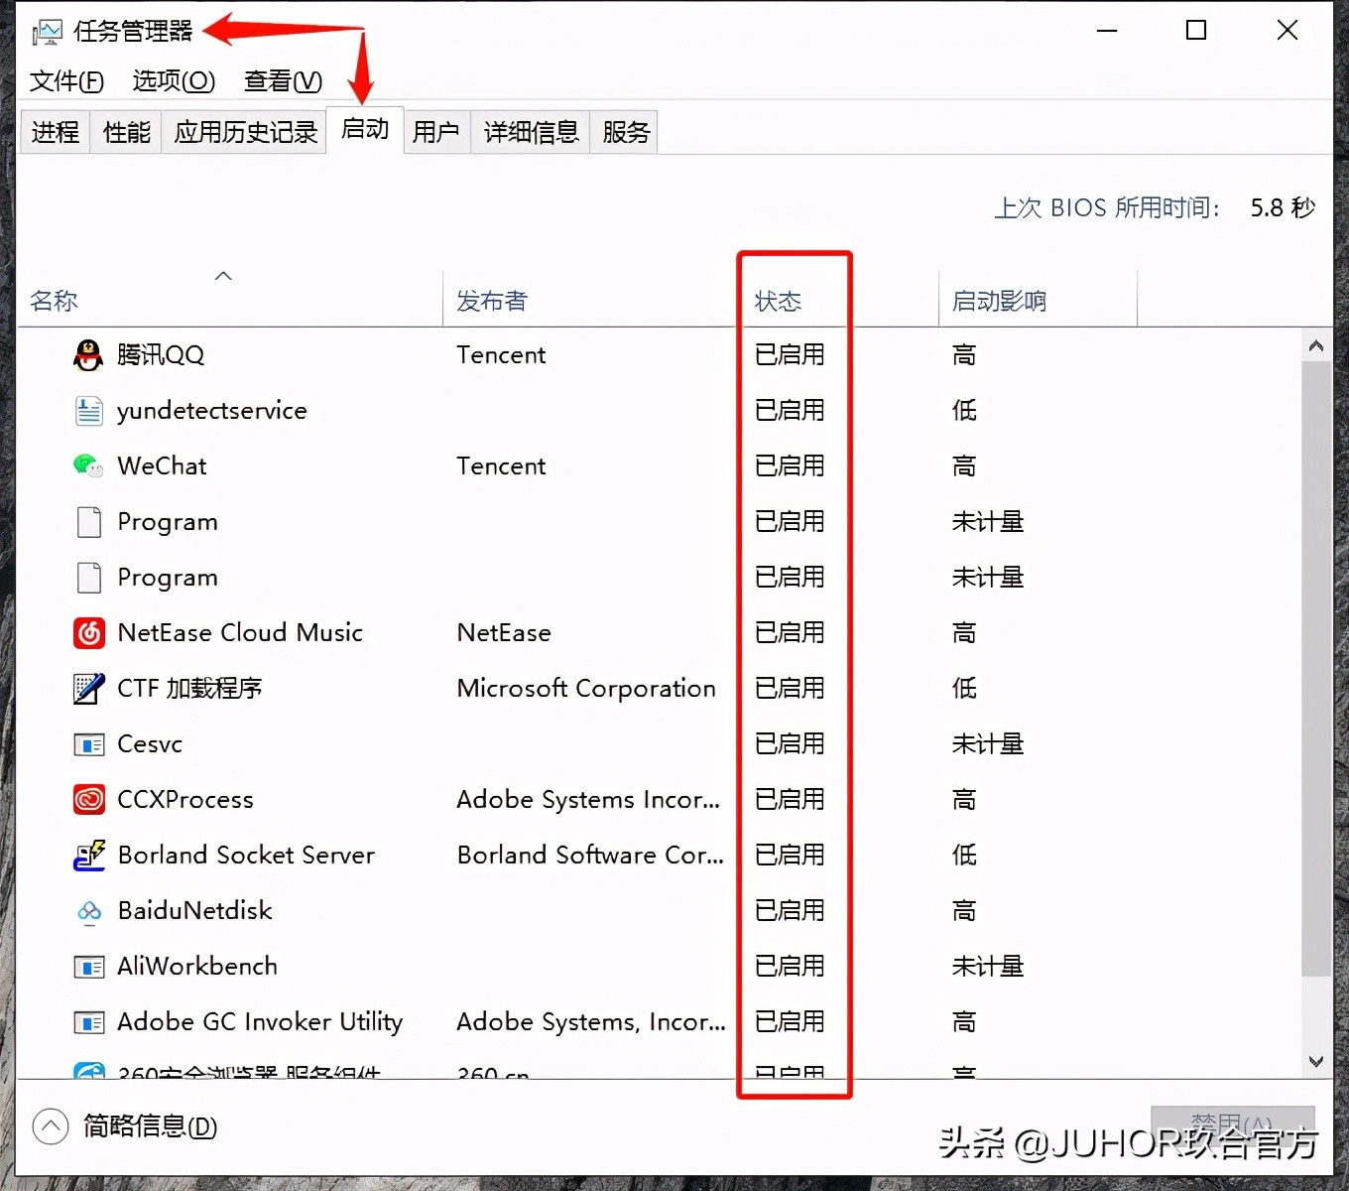Click the scrollbar up arrow
The image size is (1349, 1191).
1315,344
